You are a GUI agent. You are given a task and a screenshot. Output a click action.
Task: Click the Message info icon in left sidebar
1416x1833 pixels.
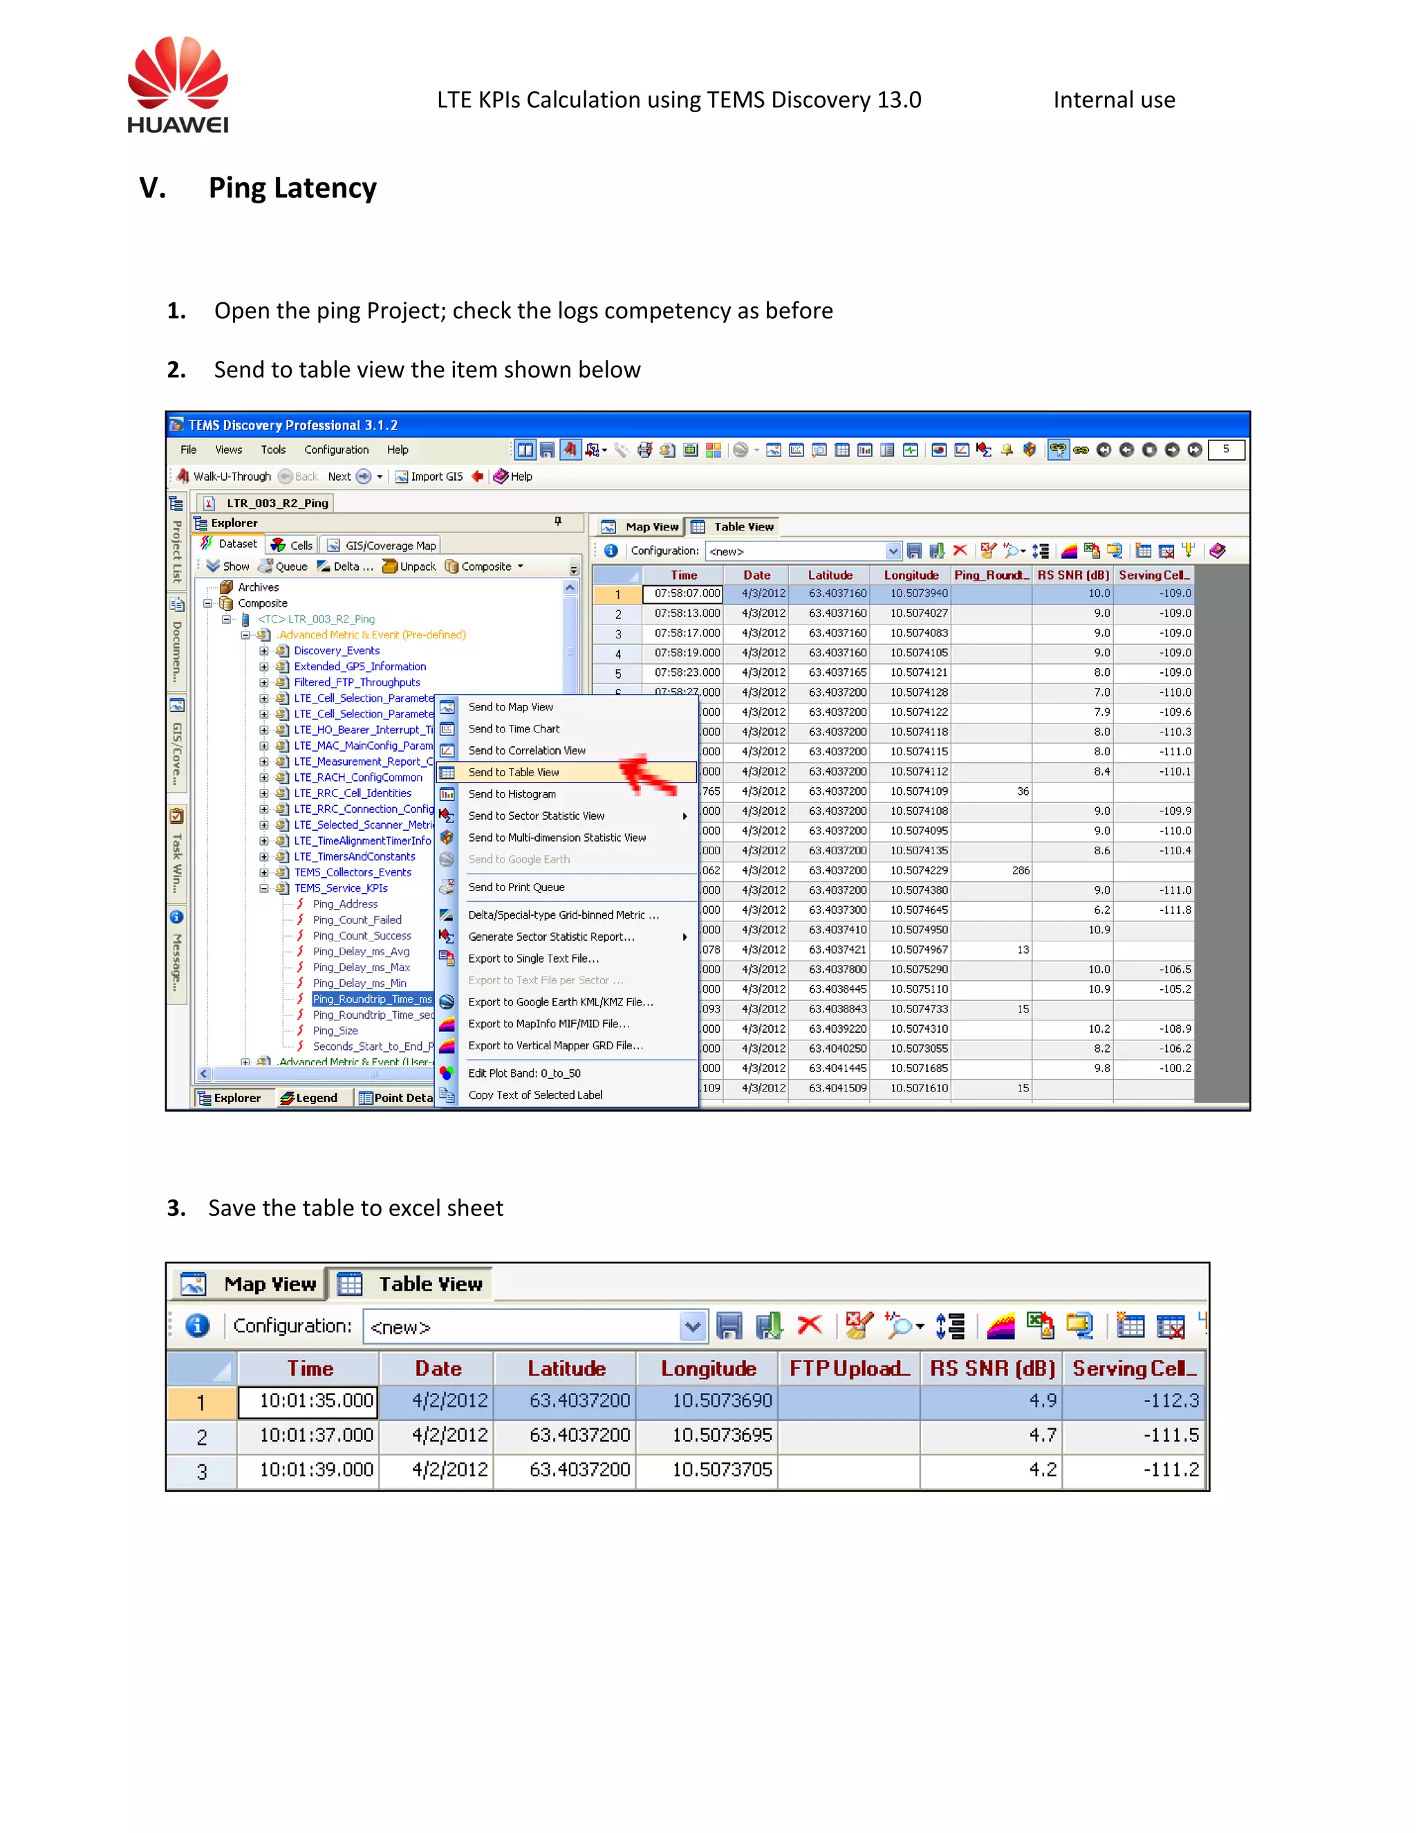(176, 916)
